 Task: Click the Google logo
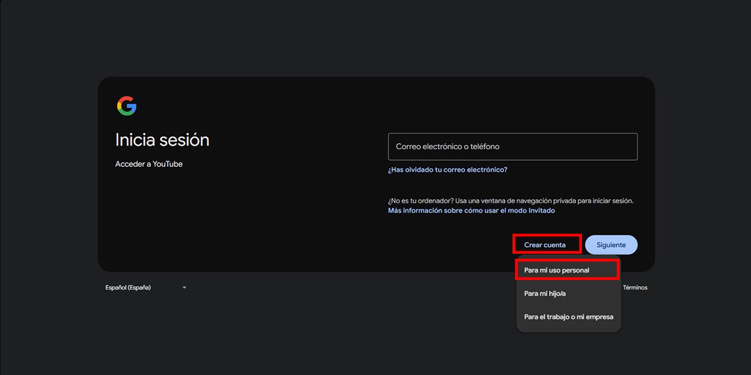tap(126, 106)
